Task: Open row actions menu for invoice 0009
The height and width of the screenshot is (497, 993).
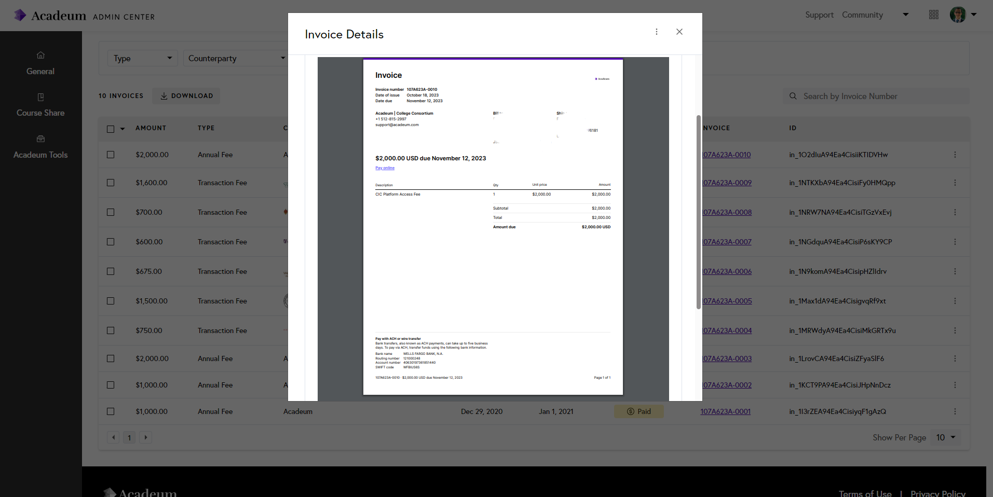Action: coord(955,183)
